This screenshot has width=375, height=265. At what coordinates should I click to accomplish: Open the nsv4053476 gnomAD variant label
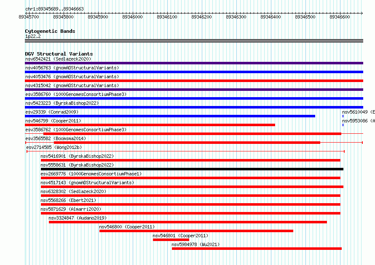tap(72, 77)
